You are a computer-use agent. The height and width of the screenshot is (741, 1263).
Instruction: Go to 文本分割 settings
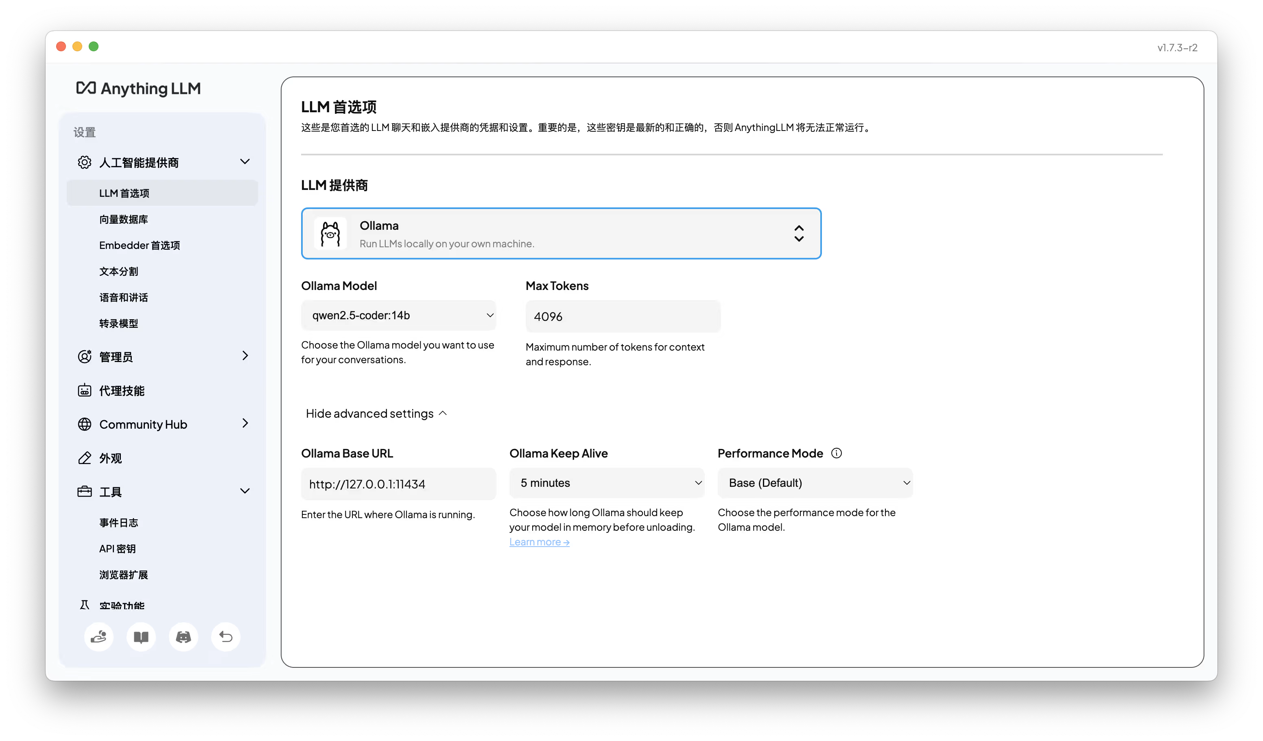point(118,271)
